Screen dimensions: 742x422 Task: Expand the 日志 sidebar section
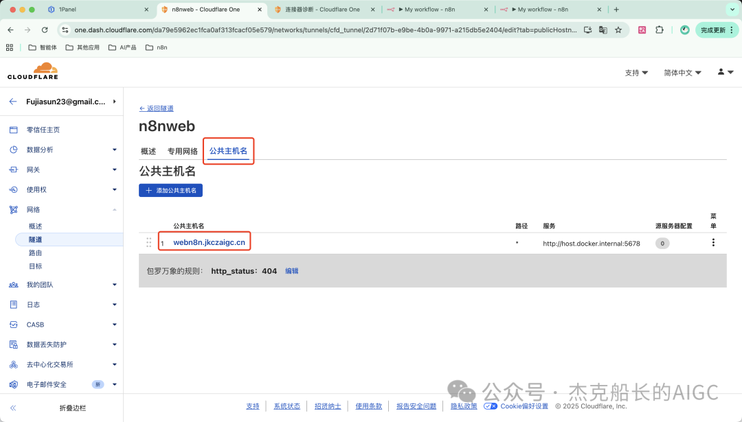pyautogui.click(x=115, y=305)
